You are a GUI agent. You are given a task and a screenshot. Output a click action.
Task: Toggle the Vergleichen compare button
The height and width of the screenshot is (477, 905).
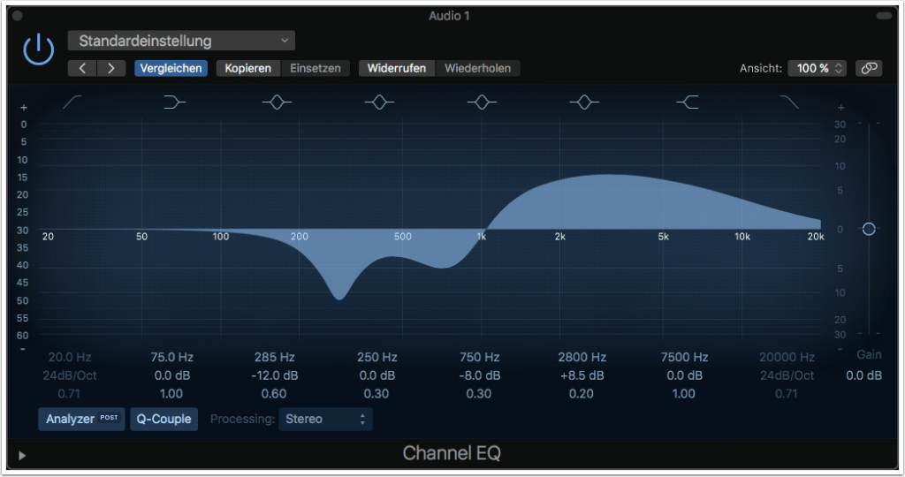pyautogui.click(x=171, y=68)
